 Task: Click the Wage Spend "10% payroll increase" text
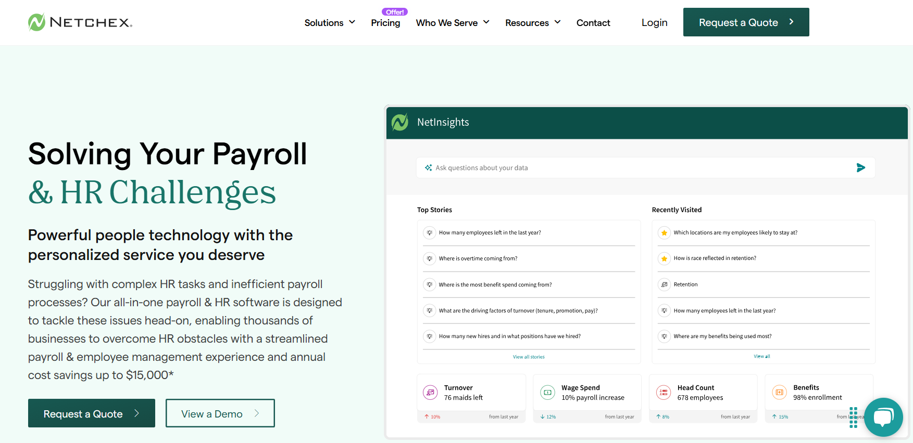(593, 398)
